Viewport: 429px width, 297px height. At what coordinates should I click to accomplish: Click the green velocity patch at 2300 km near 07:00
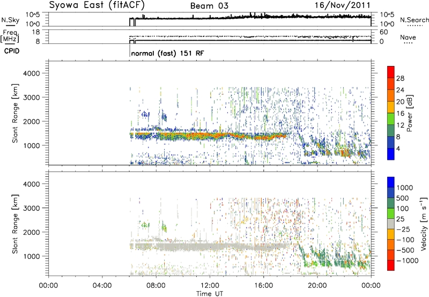pos(145,225)
